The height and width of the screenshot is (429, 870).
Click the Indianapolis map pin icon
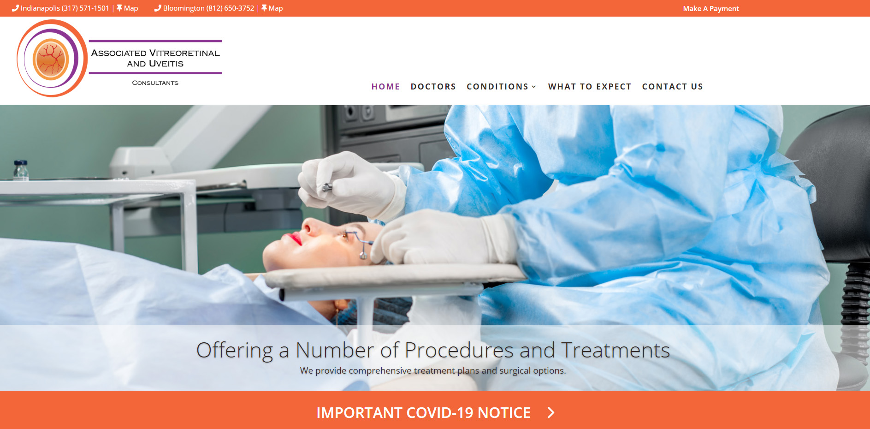click(119, 8)
